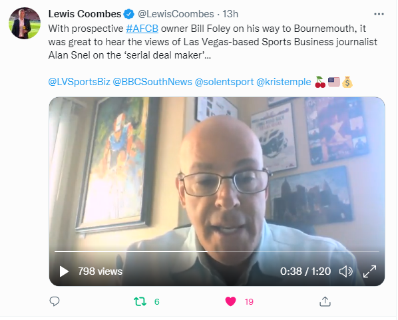The image size is (398, 320).
Task: Click the Lewis Coombes display name
Action: pos(85,14)
